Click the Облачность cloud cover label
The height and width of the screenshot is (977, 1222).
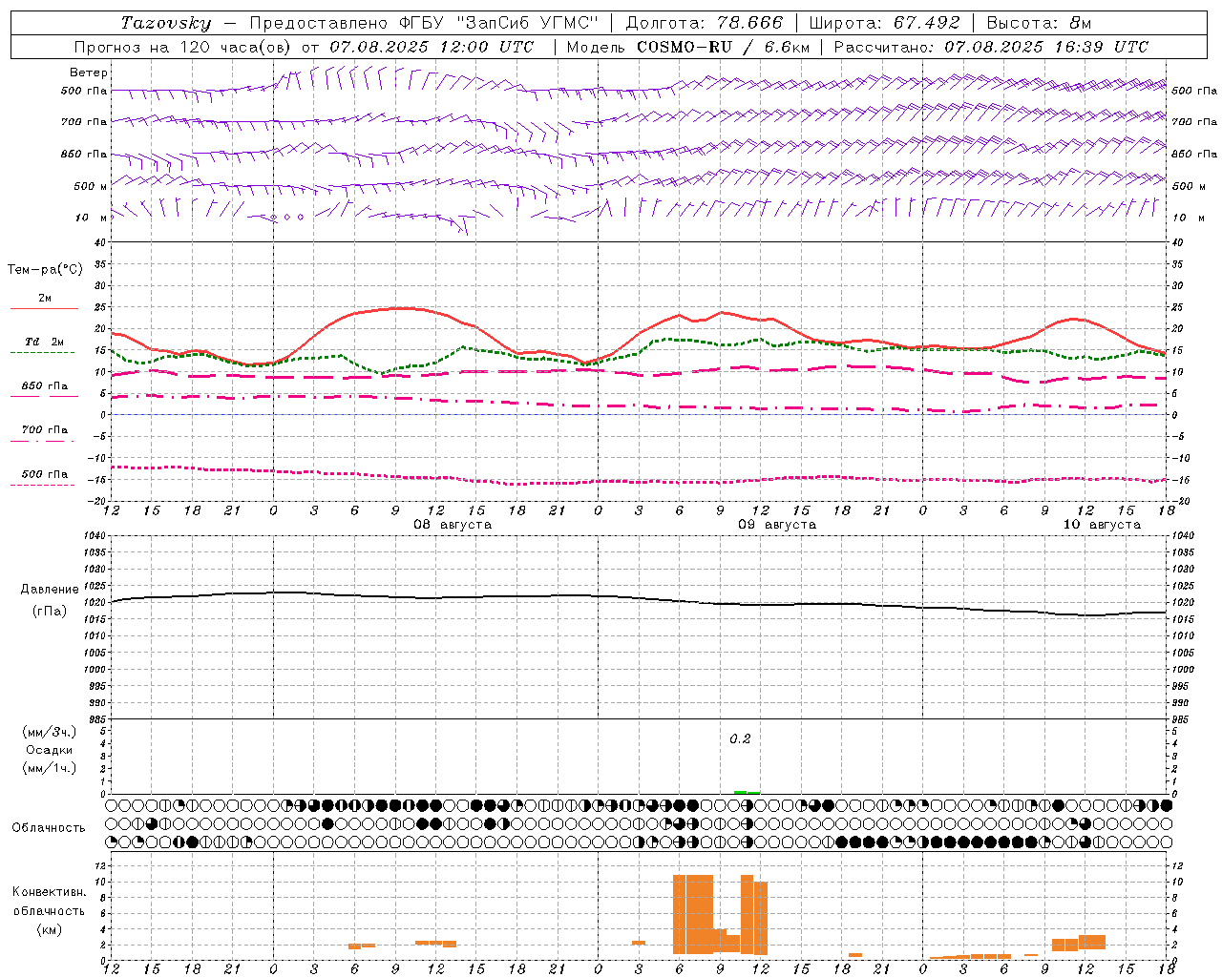pyautogui.click(x=49, y=828)
